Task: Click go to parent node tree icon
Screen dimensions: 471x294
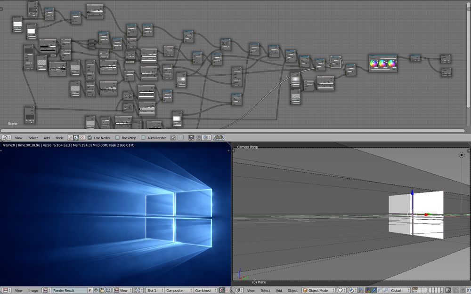Action: (180, 138)
